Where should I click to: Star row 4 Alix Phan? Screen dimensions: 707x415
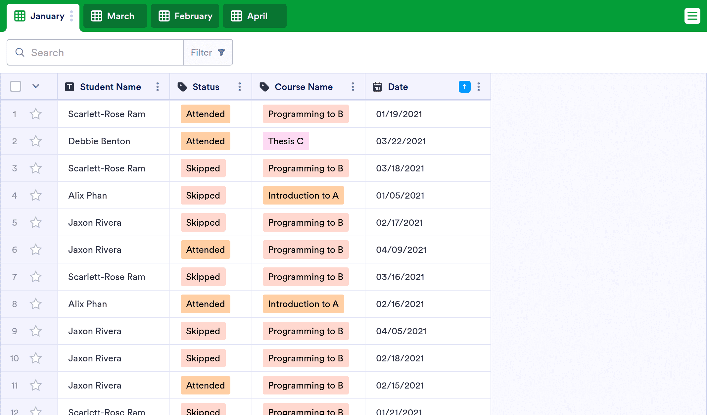tap(36, 195)
